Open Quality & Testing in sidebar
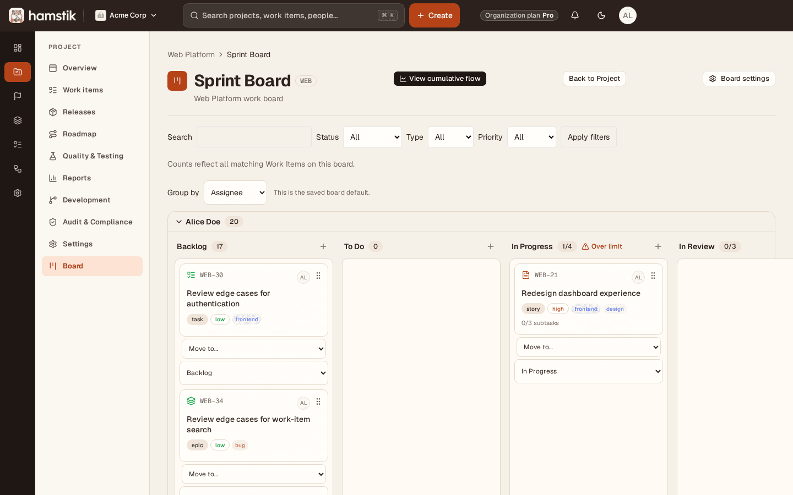Screen dimensions: 793x495 92,156
